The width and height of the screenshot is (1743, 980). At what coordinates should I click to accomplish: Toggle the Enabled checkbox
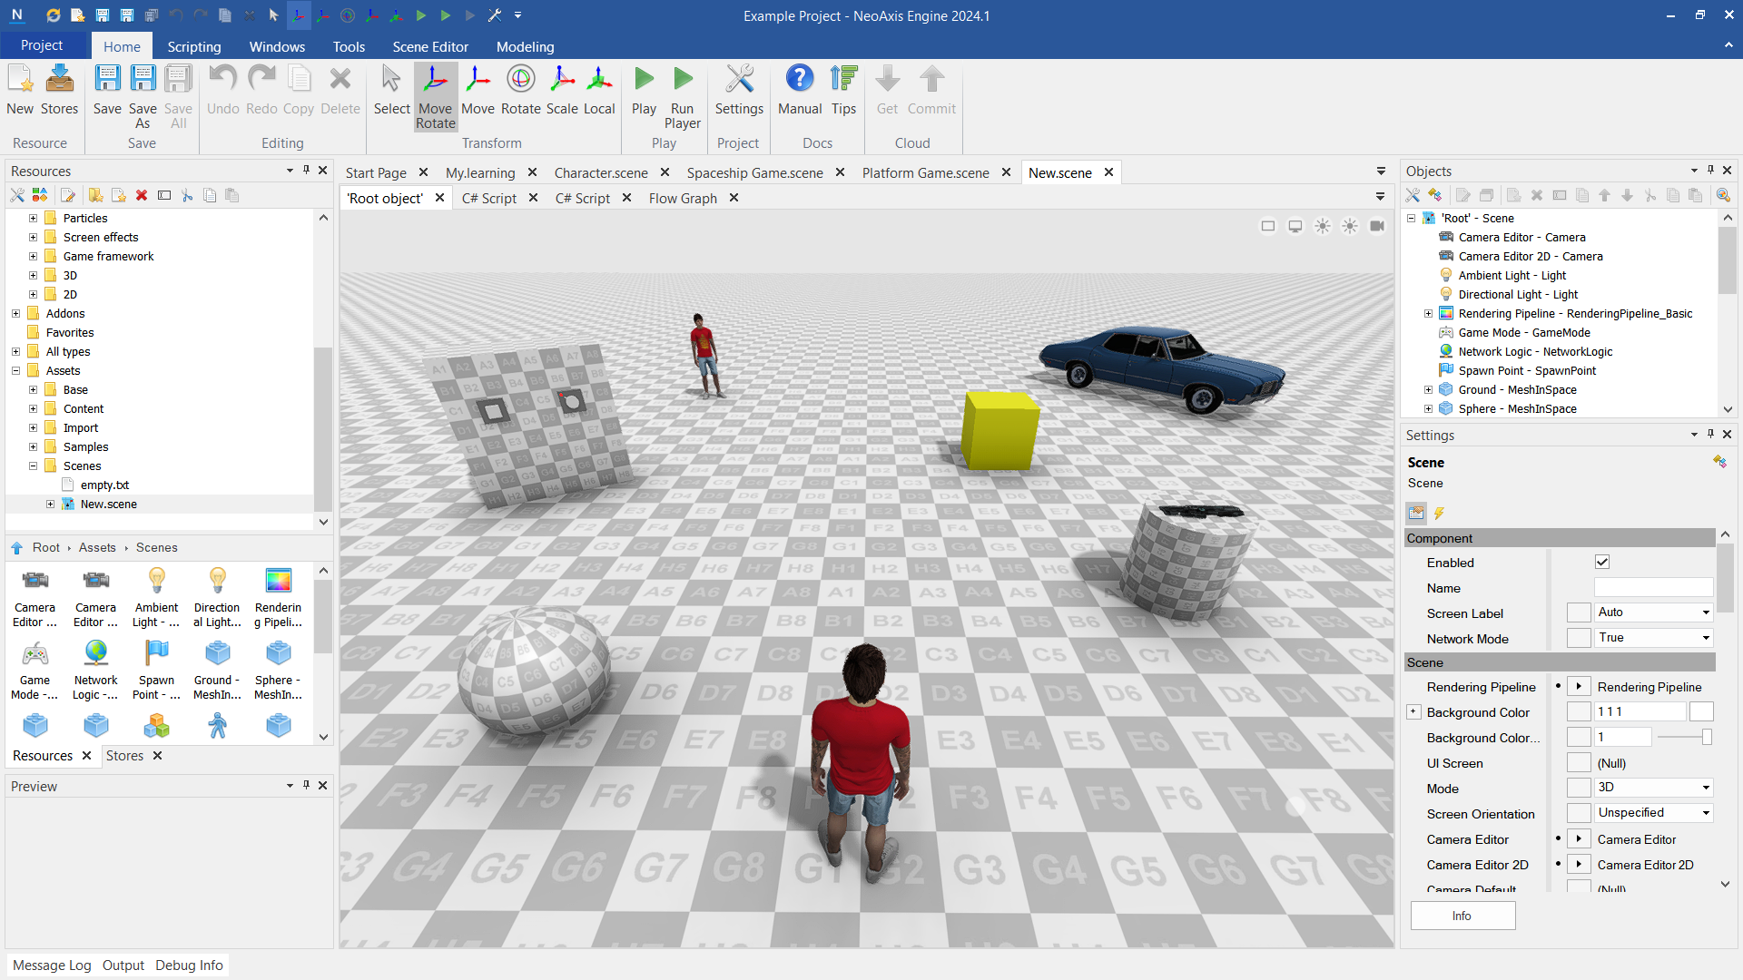1602,562
